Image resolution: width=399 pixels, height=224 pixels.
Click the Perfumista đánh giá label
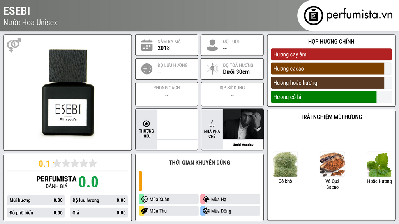pos(56,182)
